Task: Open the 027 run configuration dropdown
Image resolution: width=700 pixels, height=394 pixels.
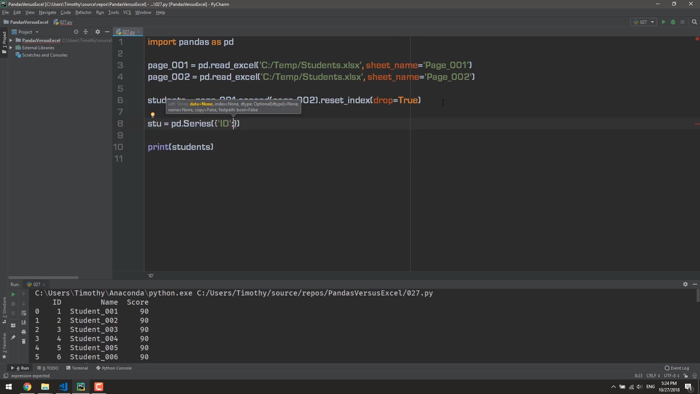Action: [x=643, y=22]
